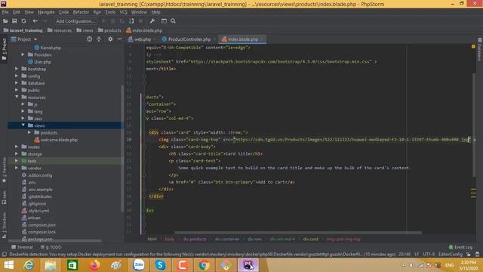Expand the public folder
The height and width of the screenshot is (272, 483).
[17, 90]
